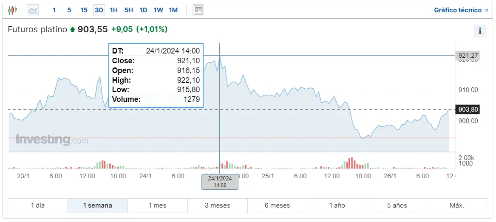This screenshot has width=496, height=222.
Task: Show the Máx. time range
Action: click(457, 205)
